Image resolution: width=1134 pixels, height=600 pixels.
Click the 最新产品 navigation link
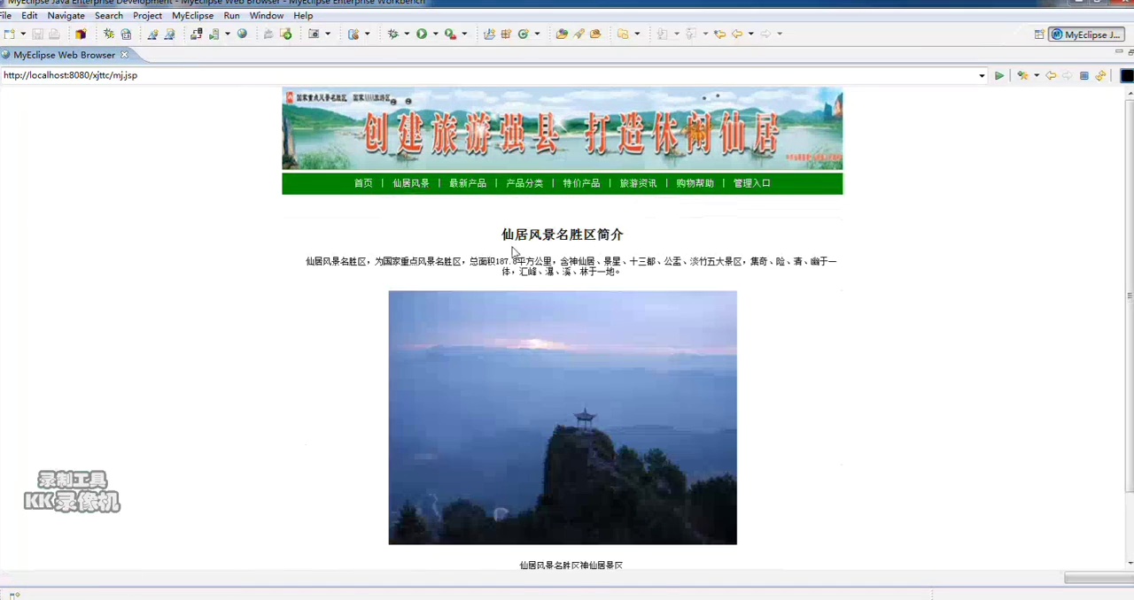468,184
